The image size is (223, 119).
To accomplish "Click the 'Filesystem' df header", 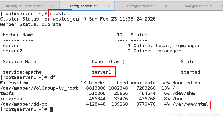I will click(x=14, y=83).
